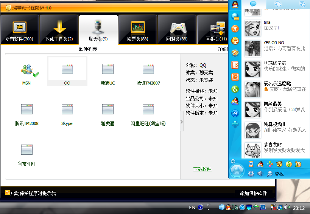Click the QQ tray icon in taskbar

(x=228, y=207)
